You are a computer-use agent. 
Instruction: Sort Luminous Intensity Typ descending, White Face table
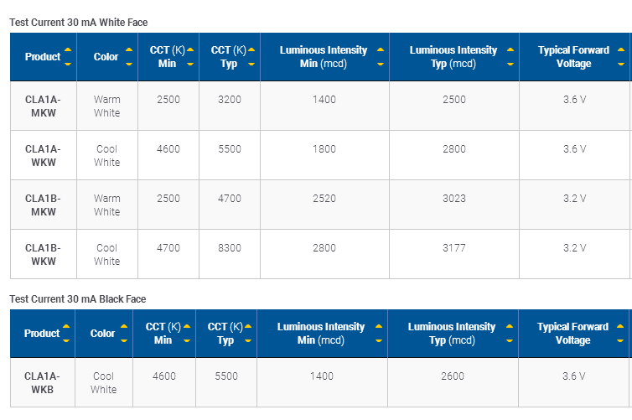[510, 64]
